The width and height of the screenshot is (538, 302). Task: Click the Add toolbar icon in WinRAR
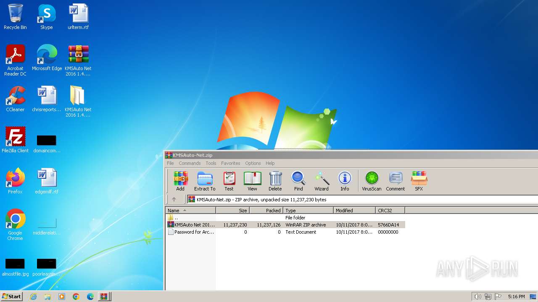tap(180, 181)
